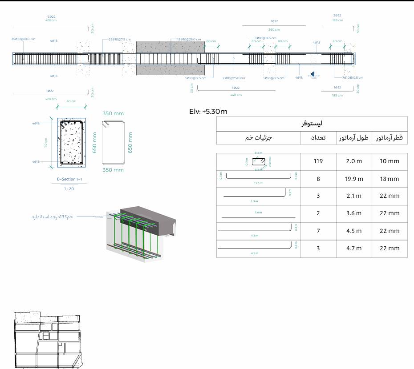
Task: Click the blue section marker arrow on beam
Action: tap(313, 73)
